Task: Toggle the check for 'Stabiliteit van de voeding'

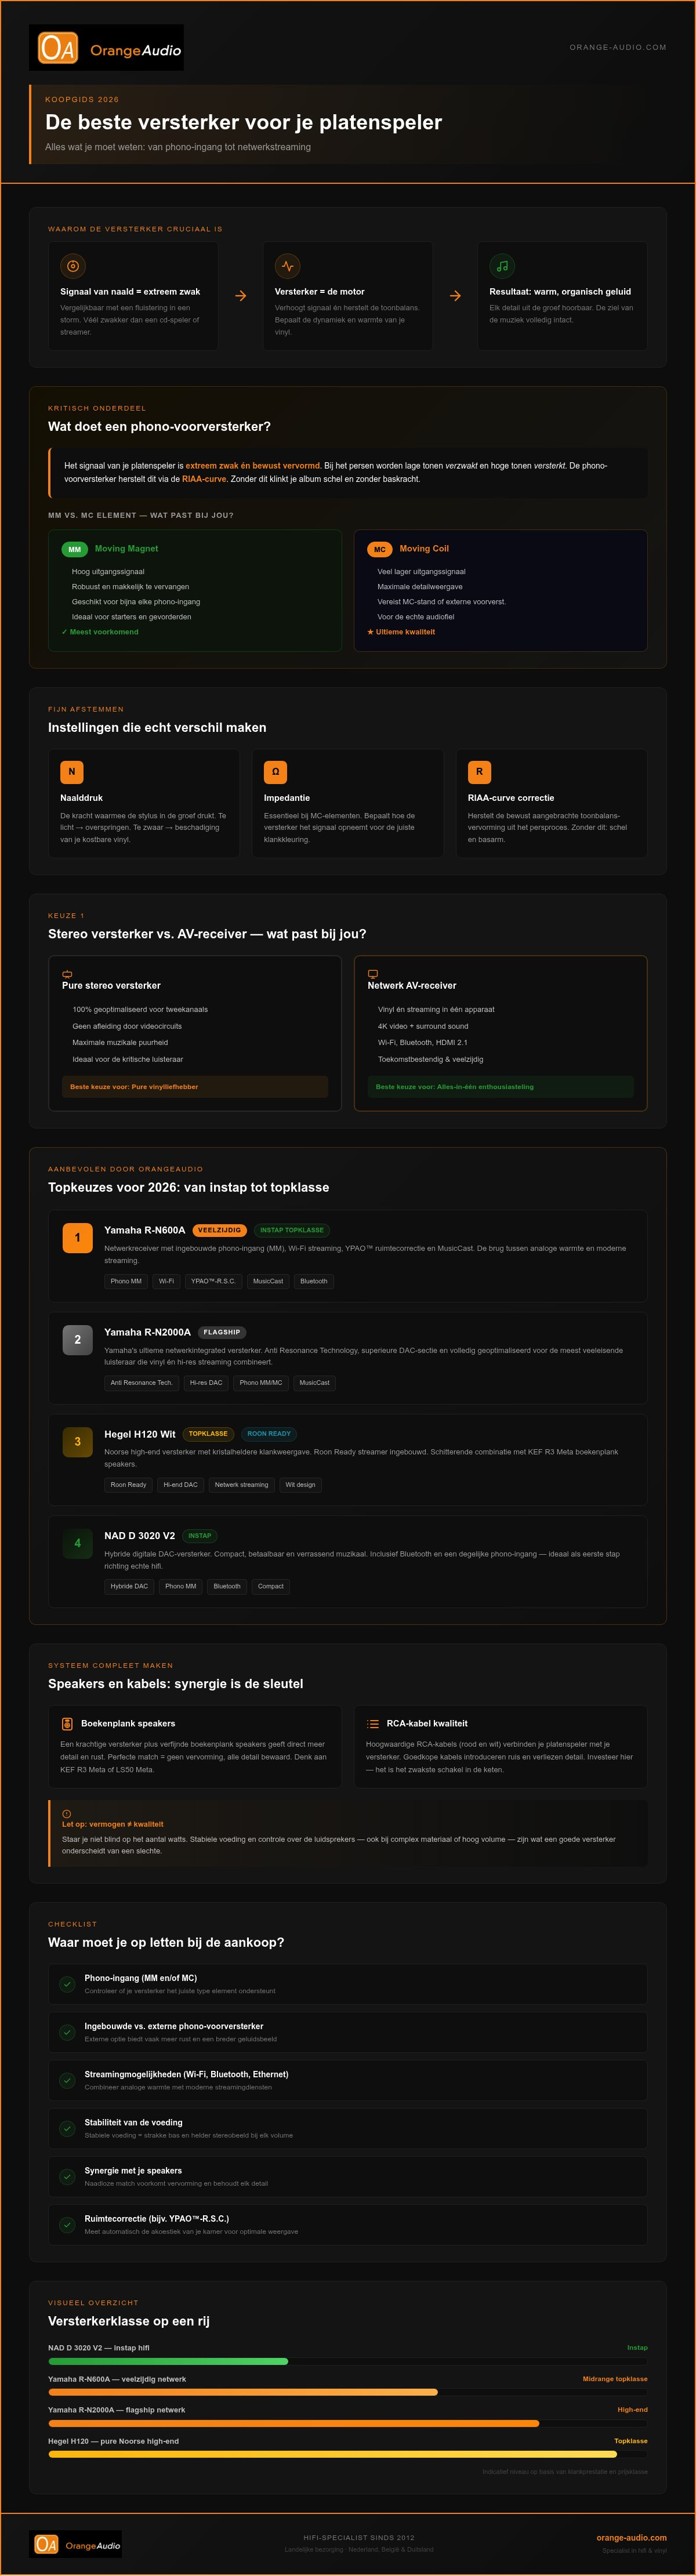Action: tap(67, 2128)
